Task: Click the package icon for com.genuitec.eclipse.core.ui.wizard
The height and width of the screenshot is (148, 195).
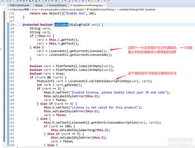Action: tap(42, 9)
